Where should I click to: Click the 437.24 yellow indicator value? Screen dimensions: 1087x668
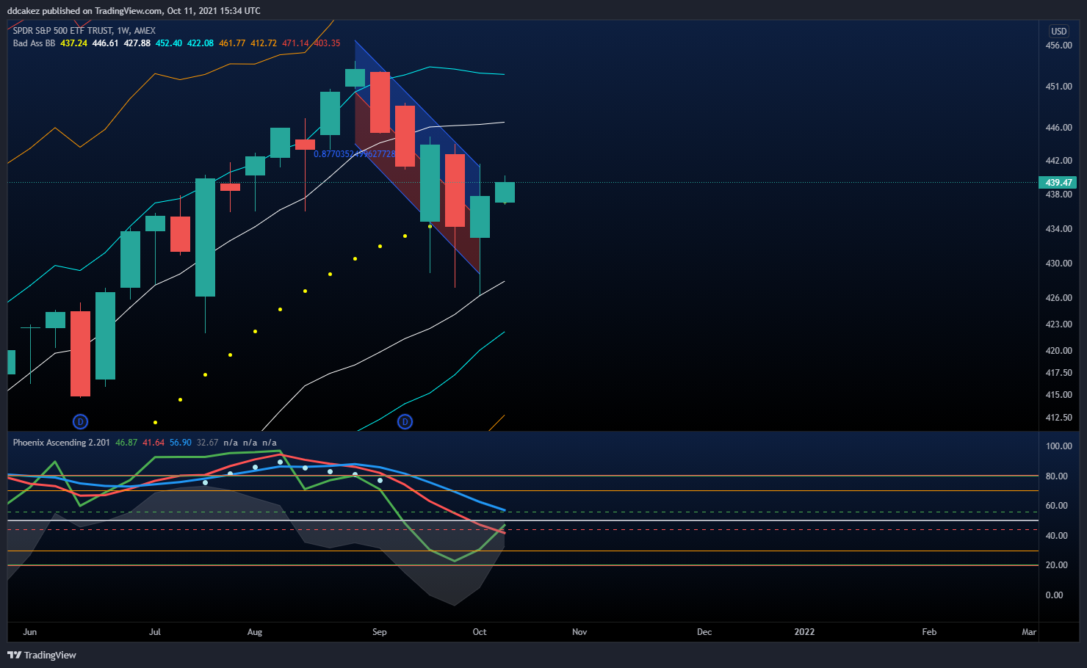73,43
